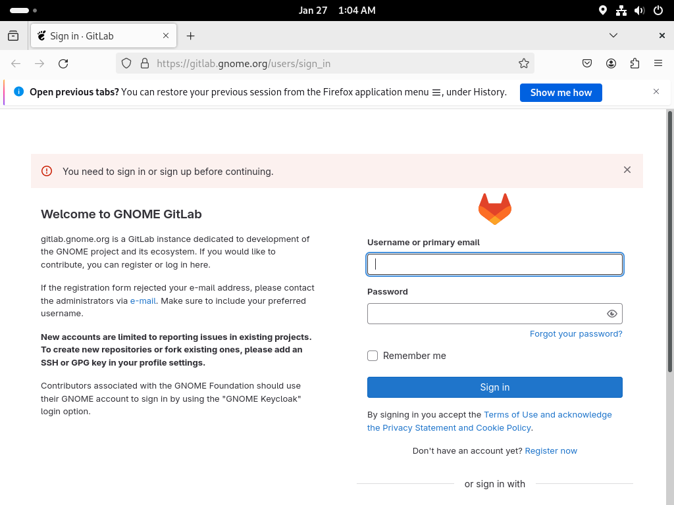Focus the Username or primary email field

click(x=495, y=264)
